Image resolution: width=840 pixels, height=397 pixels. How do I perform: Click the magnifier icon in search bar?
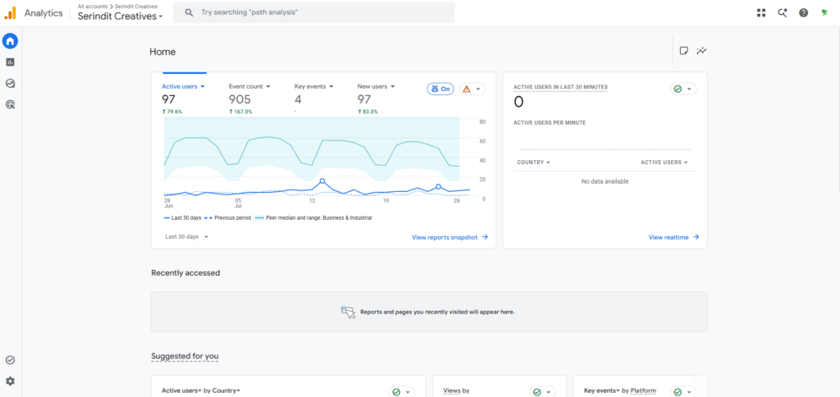[x=189, y=12]
